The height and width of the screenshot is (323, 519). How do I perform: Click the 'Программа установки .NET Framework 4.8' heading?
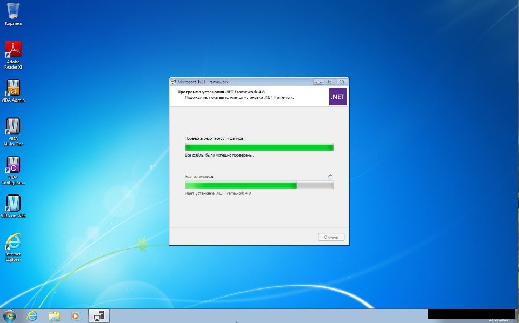[221, 92]
